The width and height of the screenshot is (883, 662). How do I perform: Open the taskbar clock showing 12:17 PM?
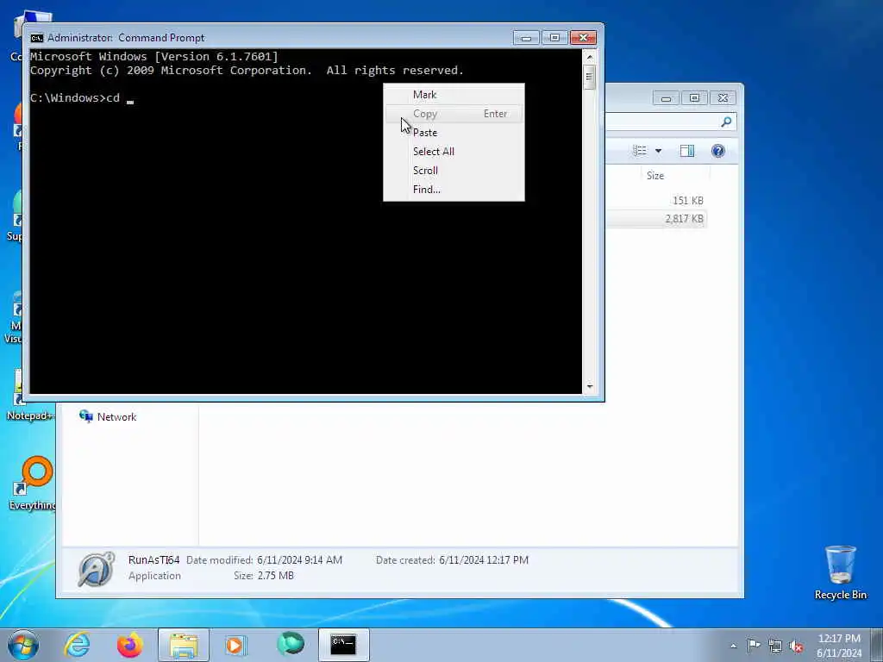[839, 646]
